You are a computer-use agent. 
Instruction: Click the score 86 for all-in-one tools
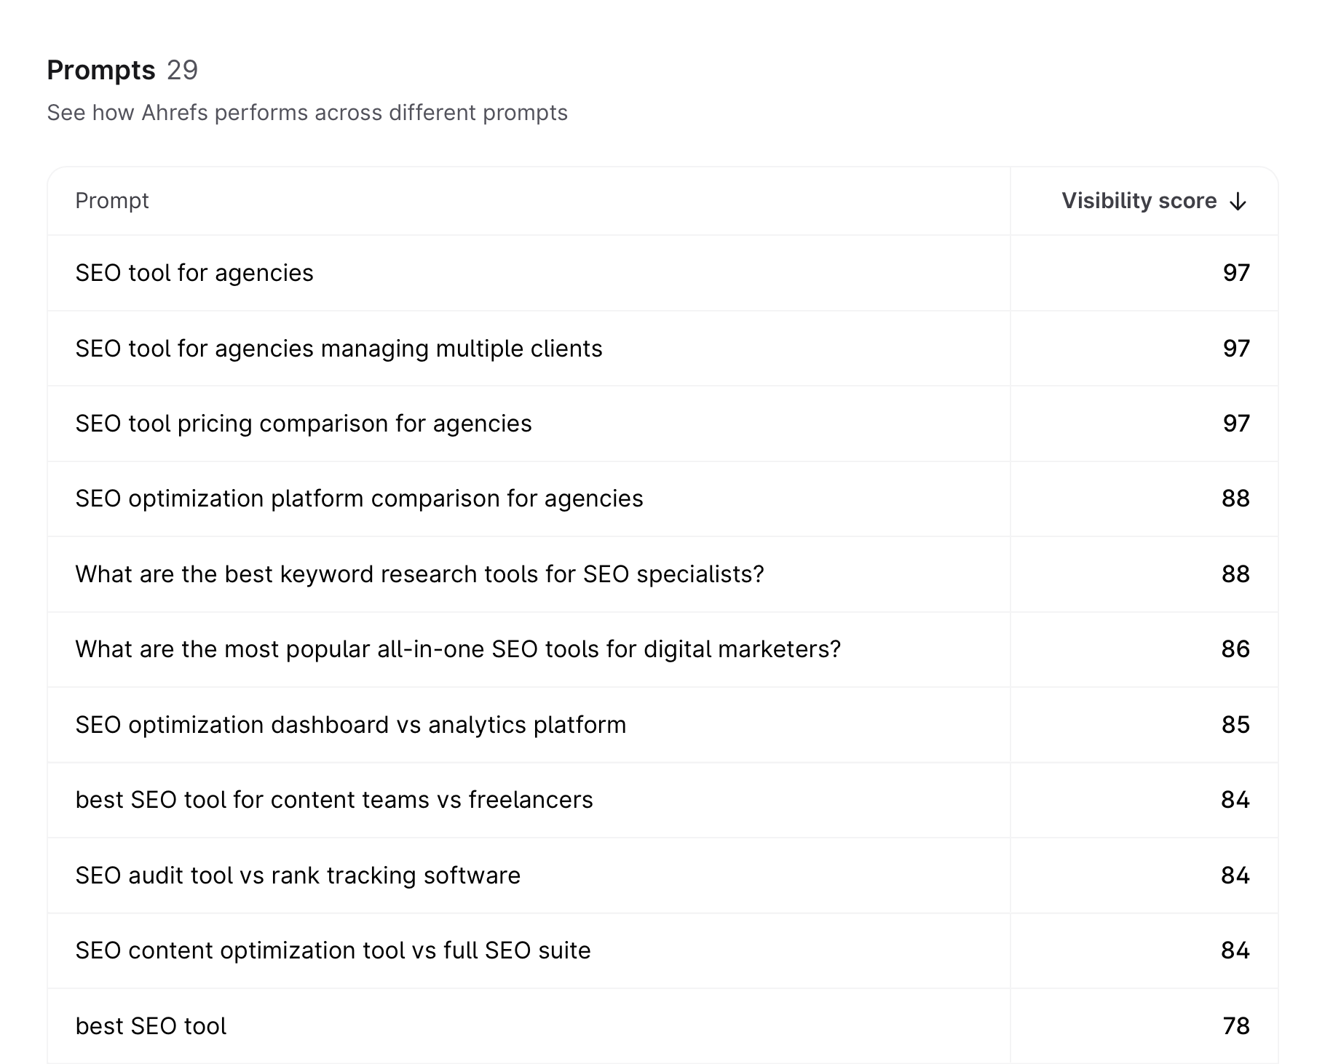coord(1235,649)
